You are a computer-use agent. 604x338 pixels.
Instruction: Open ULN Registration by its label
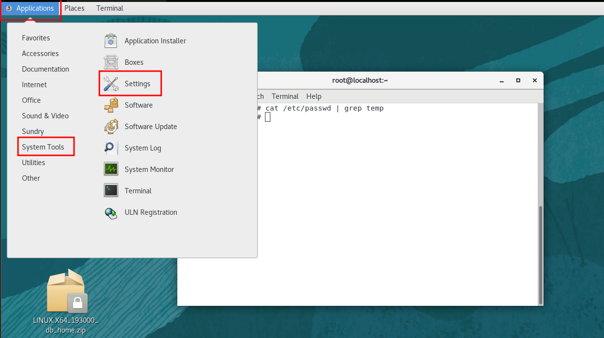click(x=151, y=212)
